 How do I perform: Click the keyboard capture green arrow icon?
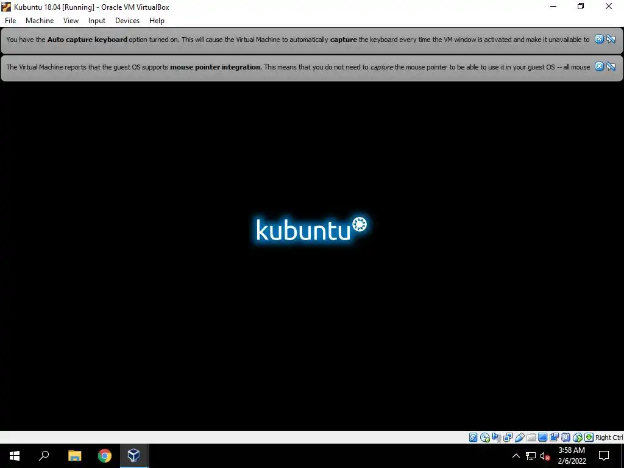589,438
